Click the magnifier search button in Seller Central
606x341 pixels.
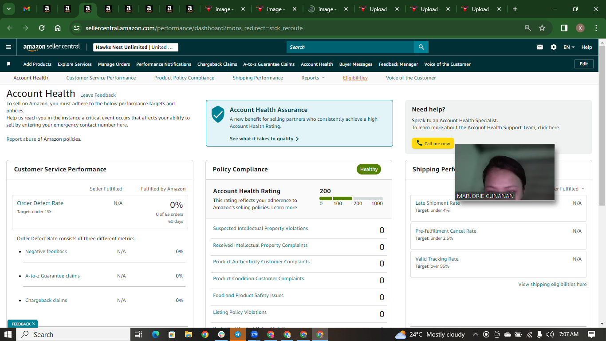coord(421,47)
